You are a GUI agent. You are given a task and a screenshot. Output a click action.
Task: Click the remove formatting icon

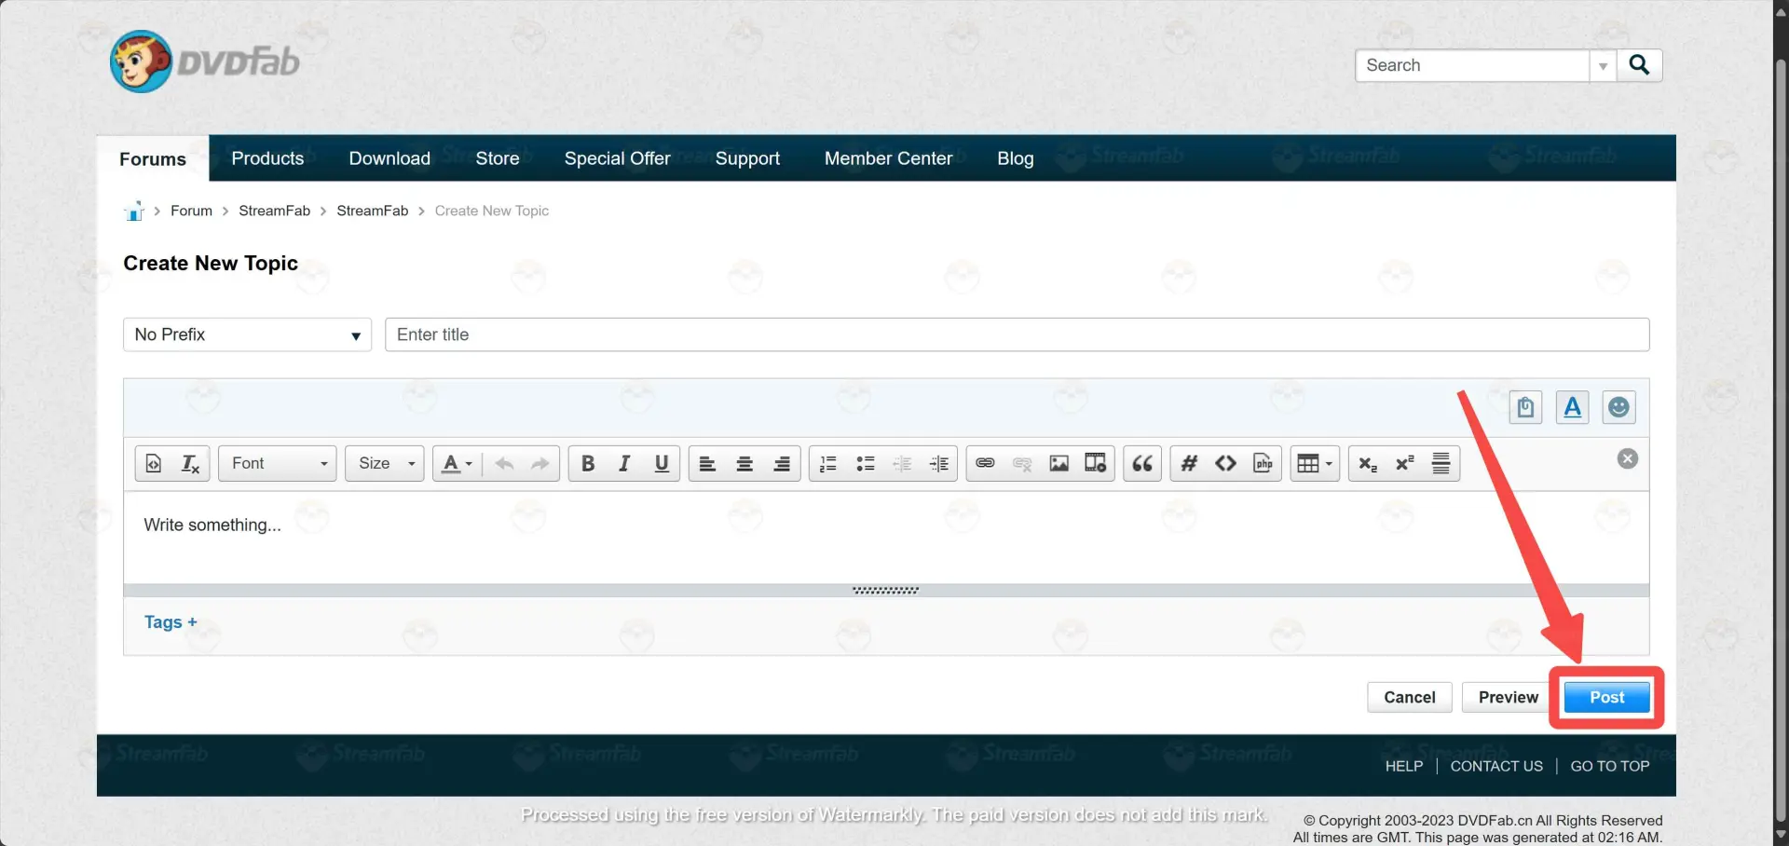[x=190, y=463]
